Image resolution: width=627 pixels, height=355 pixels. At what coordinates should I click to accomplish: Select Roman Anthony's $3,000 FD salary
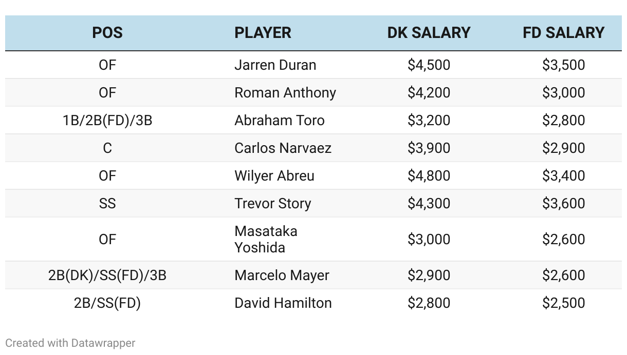click(x=563, y=93)
